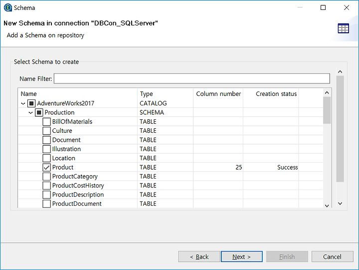Screen dimensions: 359x270
Task: Click the Talend app icon in title bar
Action: pyautogui.click(x=8, y=7)
